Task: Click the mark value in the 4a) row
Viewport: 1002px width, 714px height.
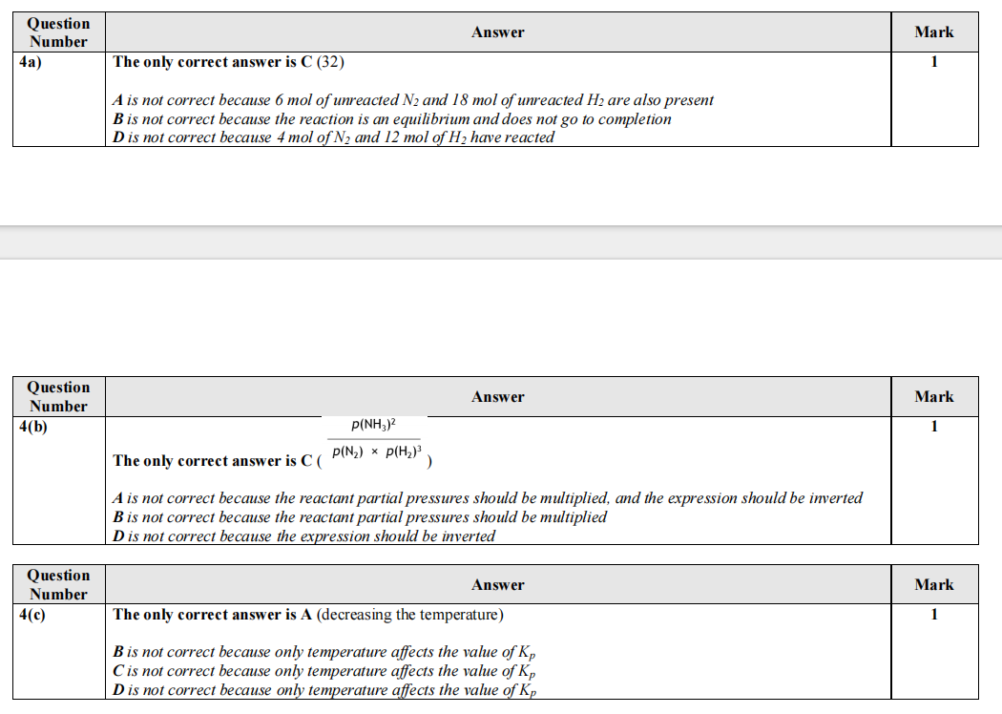Action: pyautogui.click(x=933, y=63)
